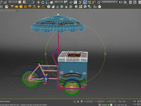
Task: Open the Scene Explorer toggle icon
Action: pos(130,2)
